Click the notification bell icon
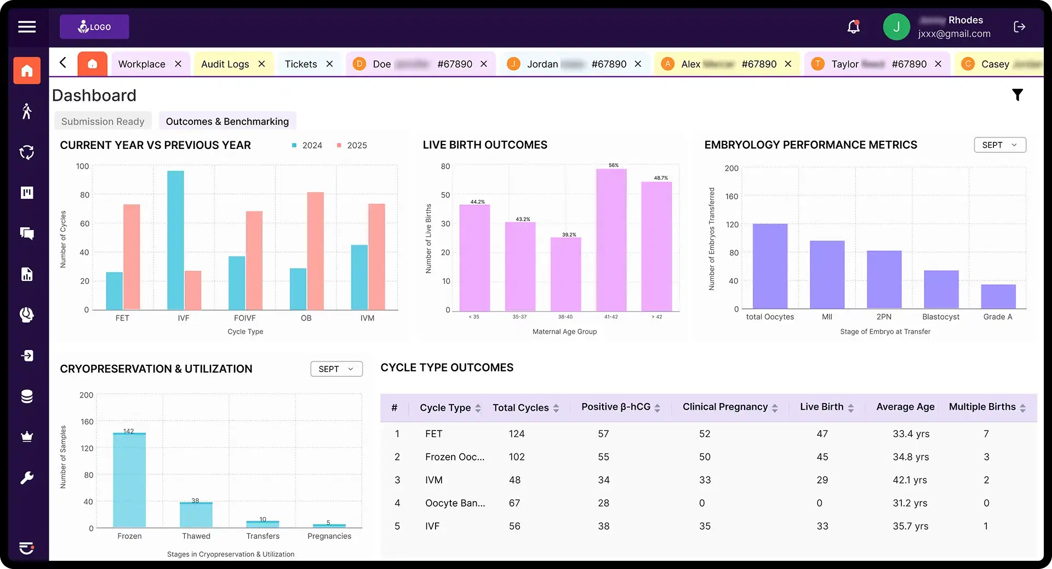The image size is (1052, 569). [x=853, y=26]
